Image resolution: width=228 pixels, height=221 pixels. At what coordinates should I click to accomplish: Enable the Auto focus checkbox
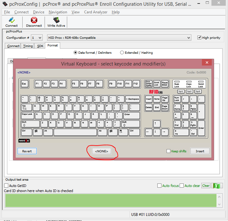click(x=159, y=186)
